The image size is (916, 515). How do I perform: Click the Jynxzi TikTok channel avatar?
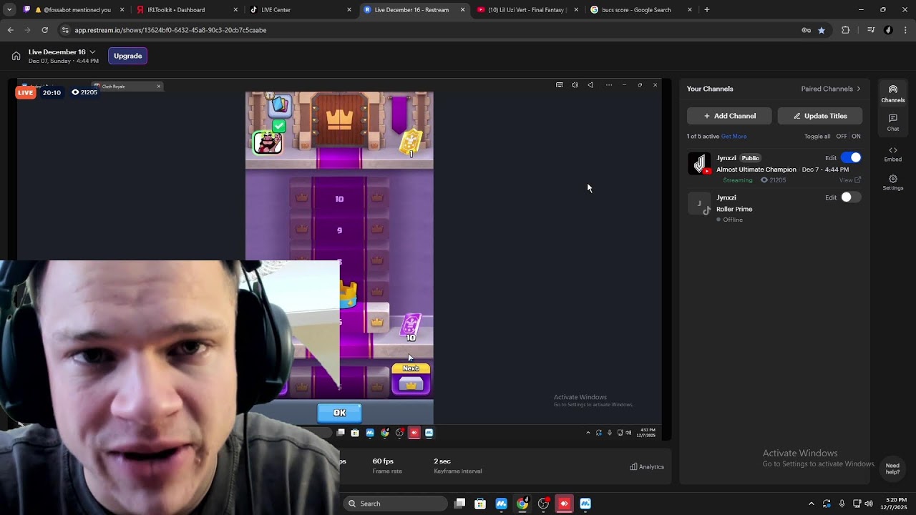(x=699, y=204)
